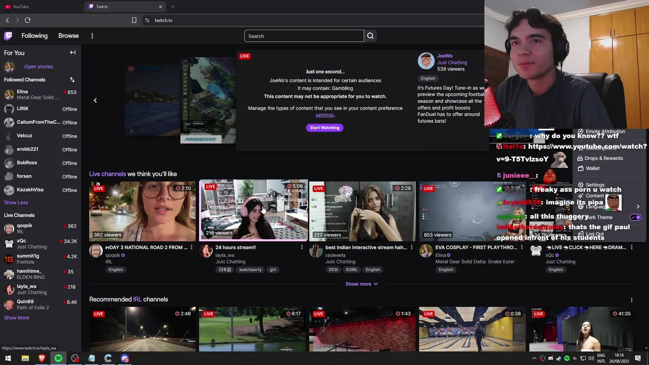The width and height of the screenshot is (649, 365).
Task: Click Open stories in sidebar
Action: pyautogui.click(x=39, y=66)
